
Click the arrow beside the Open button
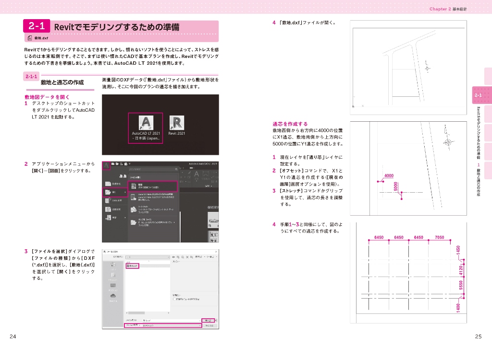[216, 320]
